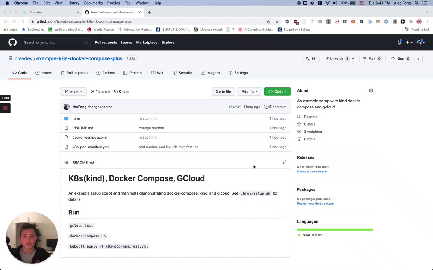Click Publish your first package link

(315, 204)
